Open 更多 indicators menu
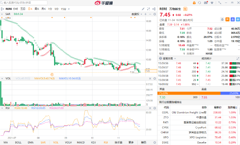 coord(131,142)
